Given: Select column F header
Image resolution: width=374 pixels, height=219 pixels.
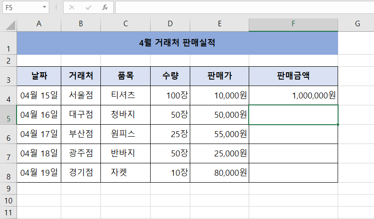Looking at the screenshot, I should tap(293, 25).
